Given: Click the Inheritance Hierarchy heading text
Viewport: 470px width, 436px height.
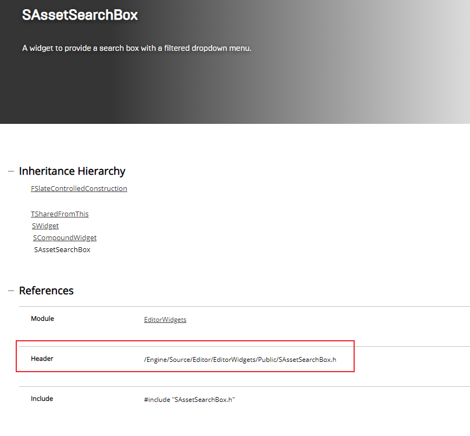Looking at the screenshot, I should click(72, 171).
